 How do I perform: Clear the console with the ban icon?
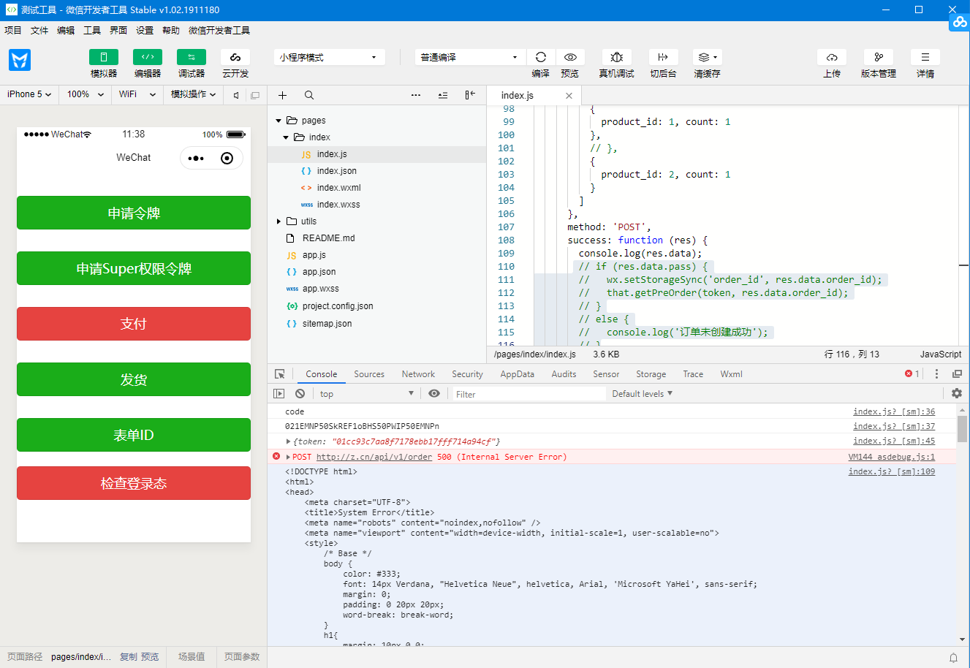click(300, 394)
